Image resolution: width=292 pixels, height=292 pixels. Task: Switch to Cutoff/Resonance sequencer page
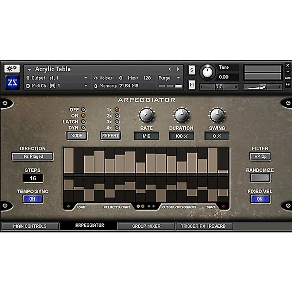point(179,207)
